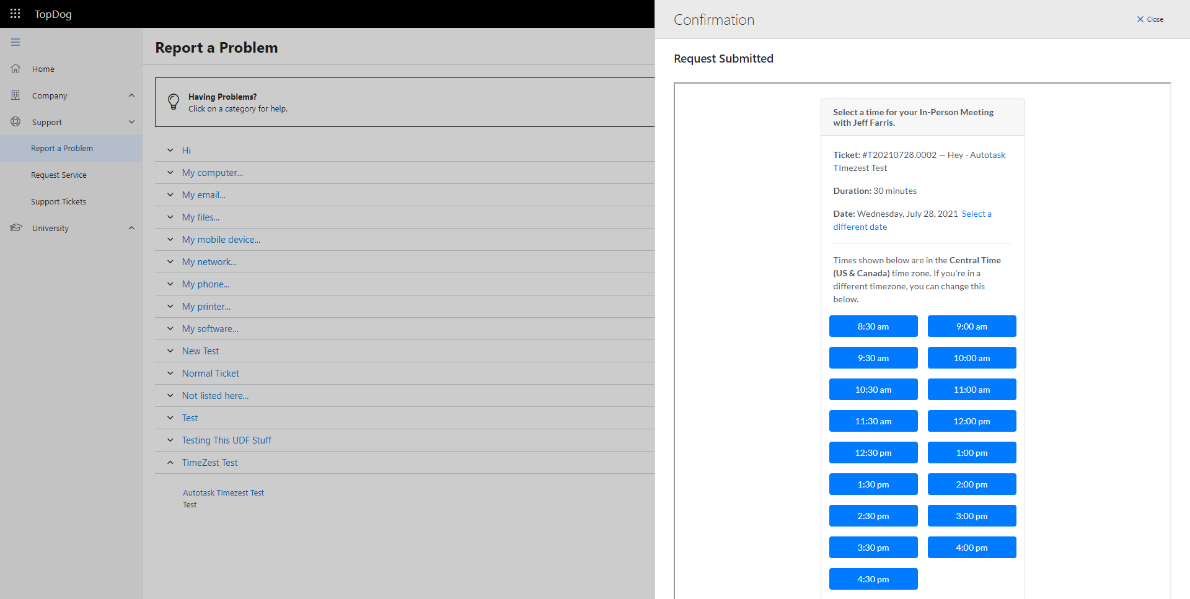Expand the Company menu chevron
Image resolution: width=1190 pixels, height=599 pixels.
(x=131, y=95)
